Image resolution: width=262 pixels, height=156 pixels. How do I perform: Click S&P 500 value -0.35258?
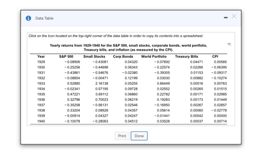[72, 105]
